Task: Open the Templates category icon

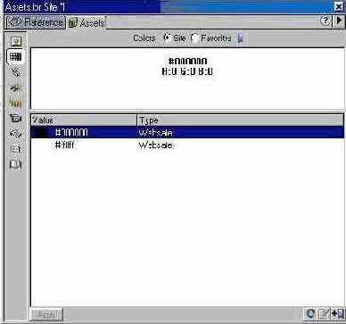Action: 15,149
